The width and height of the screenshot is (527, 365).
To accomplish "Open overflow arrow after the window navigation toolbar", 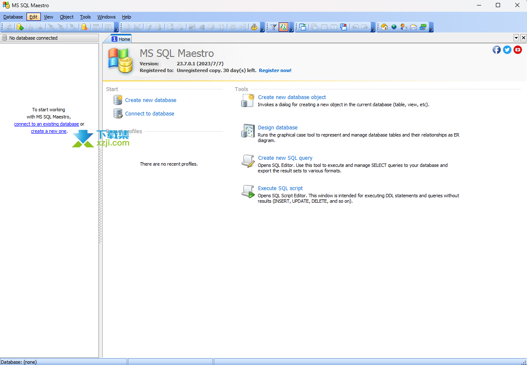I will point(373,28).
